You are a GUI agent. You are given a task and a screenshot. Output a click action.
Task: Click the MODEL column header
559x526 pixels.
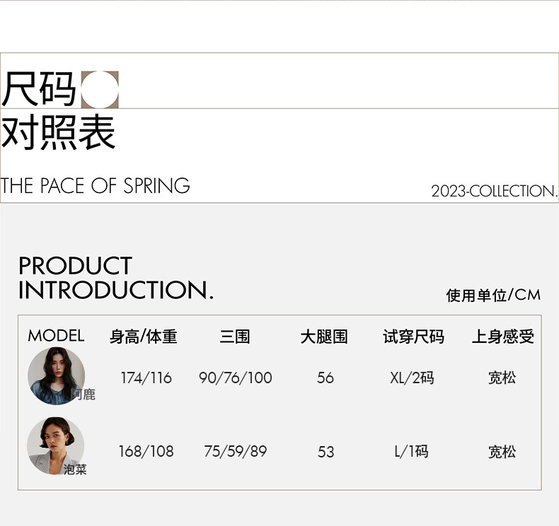tap(56, 336)
